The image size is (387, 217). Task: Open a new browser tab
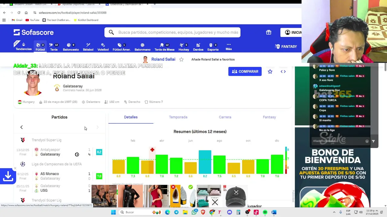(x=154, y=4)
